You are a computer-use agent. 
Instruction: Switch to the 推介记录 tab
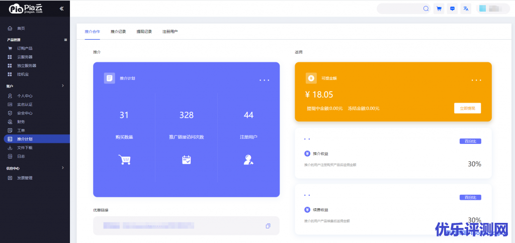click(118, 32)
